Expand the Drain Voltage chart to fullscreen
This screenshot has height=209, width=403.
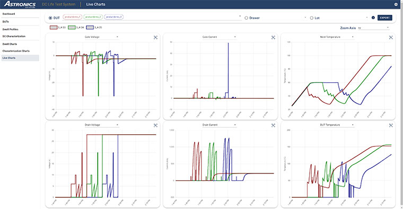[x=155, y=125]
